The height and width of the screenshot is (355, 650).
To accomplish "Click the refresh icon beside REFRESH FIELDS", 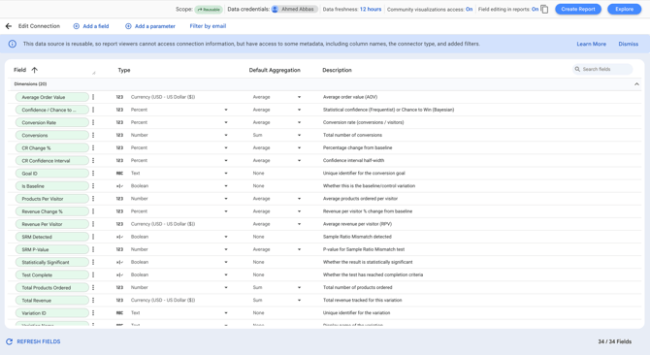I will 9,341.
